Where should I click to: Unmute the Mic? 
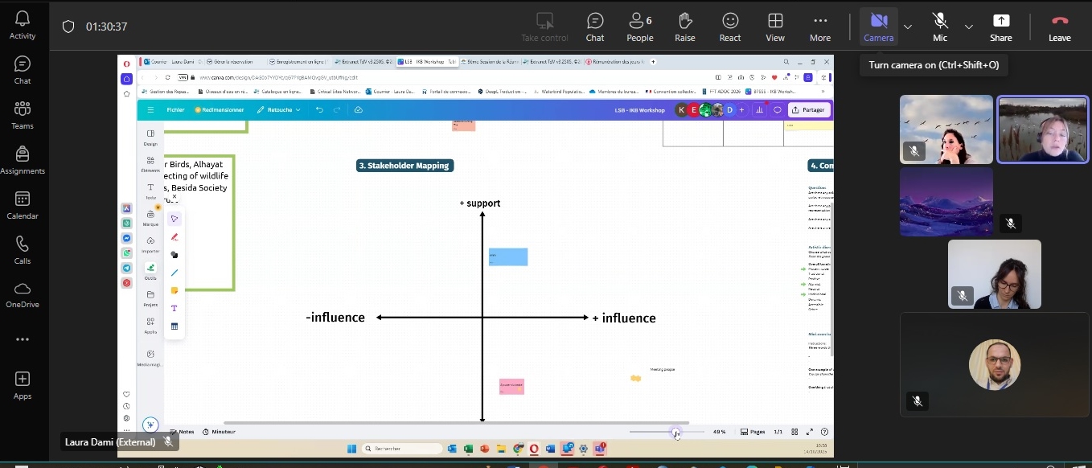tap(939, 27)
